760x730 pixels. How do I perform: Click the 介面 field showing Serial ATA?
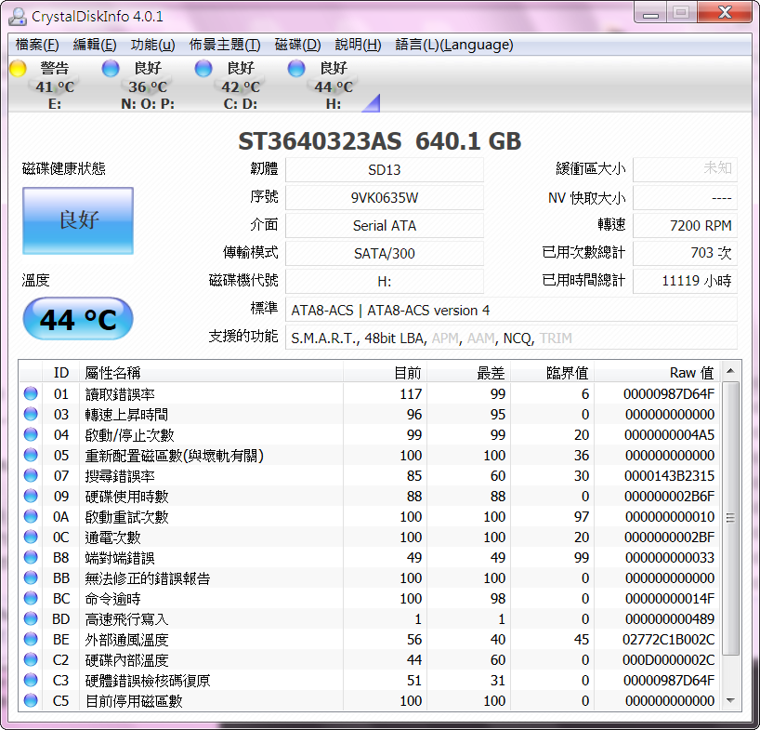385,226
